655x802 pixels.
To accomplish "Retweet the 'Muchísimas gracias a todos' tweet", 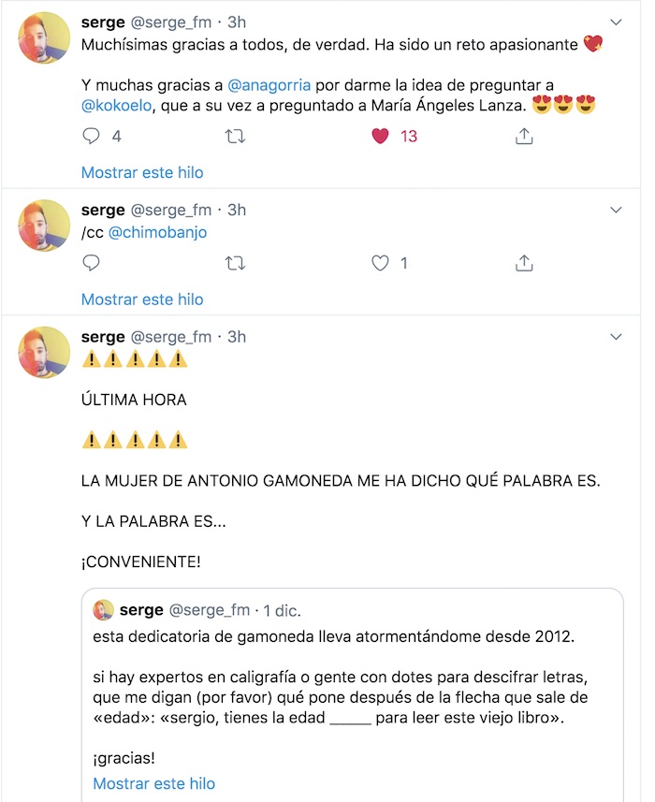I will [236, 137].
